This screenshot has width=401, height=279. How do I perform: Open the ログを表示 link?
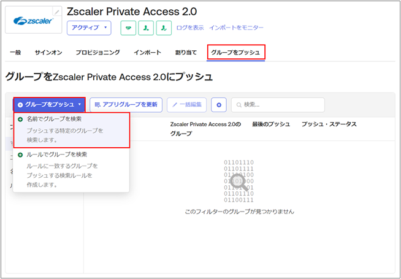(x=190, y=28)
